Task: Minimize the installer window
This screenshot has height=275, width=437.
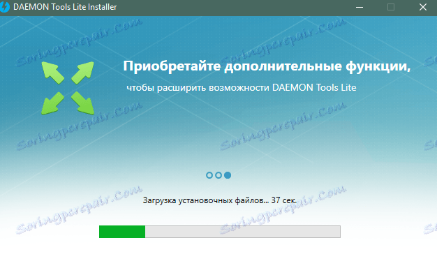Action: 360,7
